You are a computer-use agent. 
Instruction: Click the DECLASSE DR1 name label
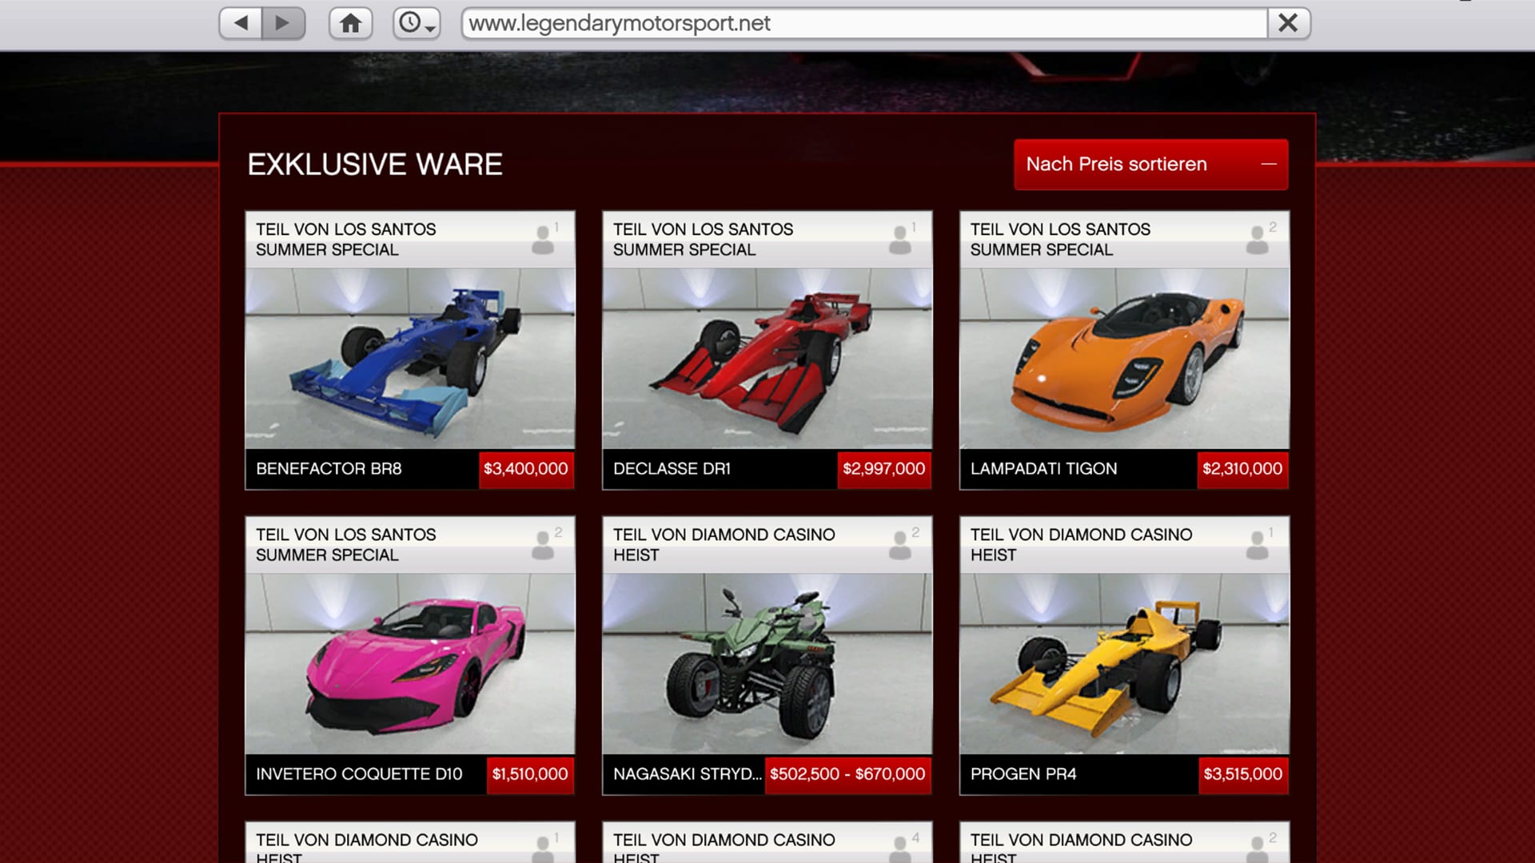point(672,469)
